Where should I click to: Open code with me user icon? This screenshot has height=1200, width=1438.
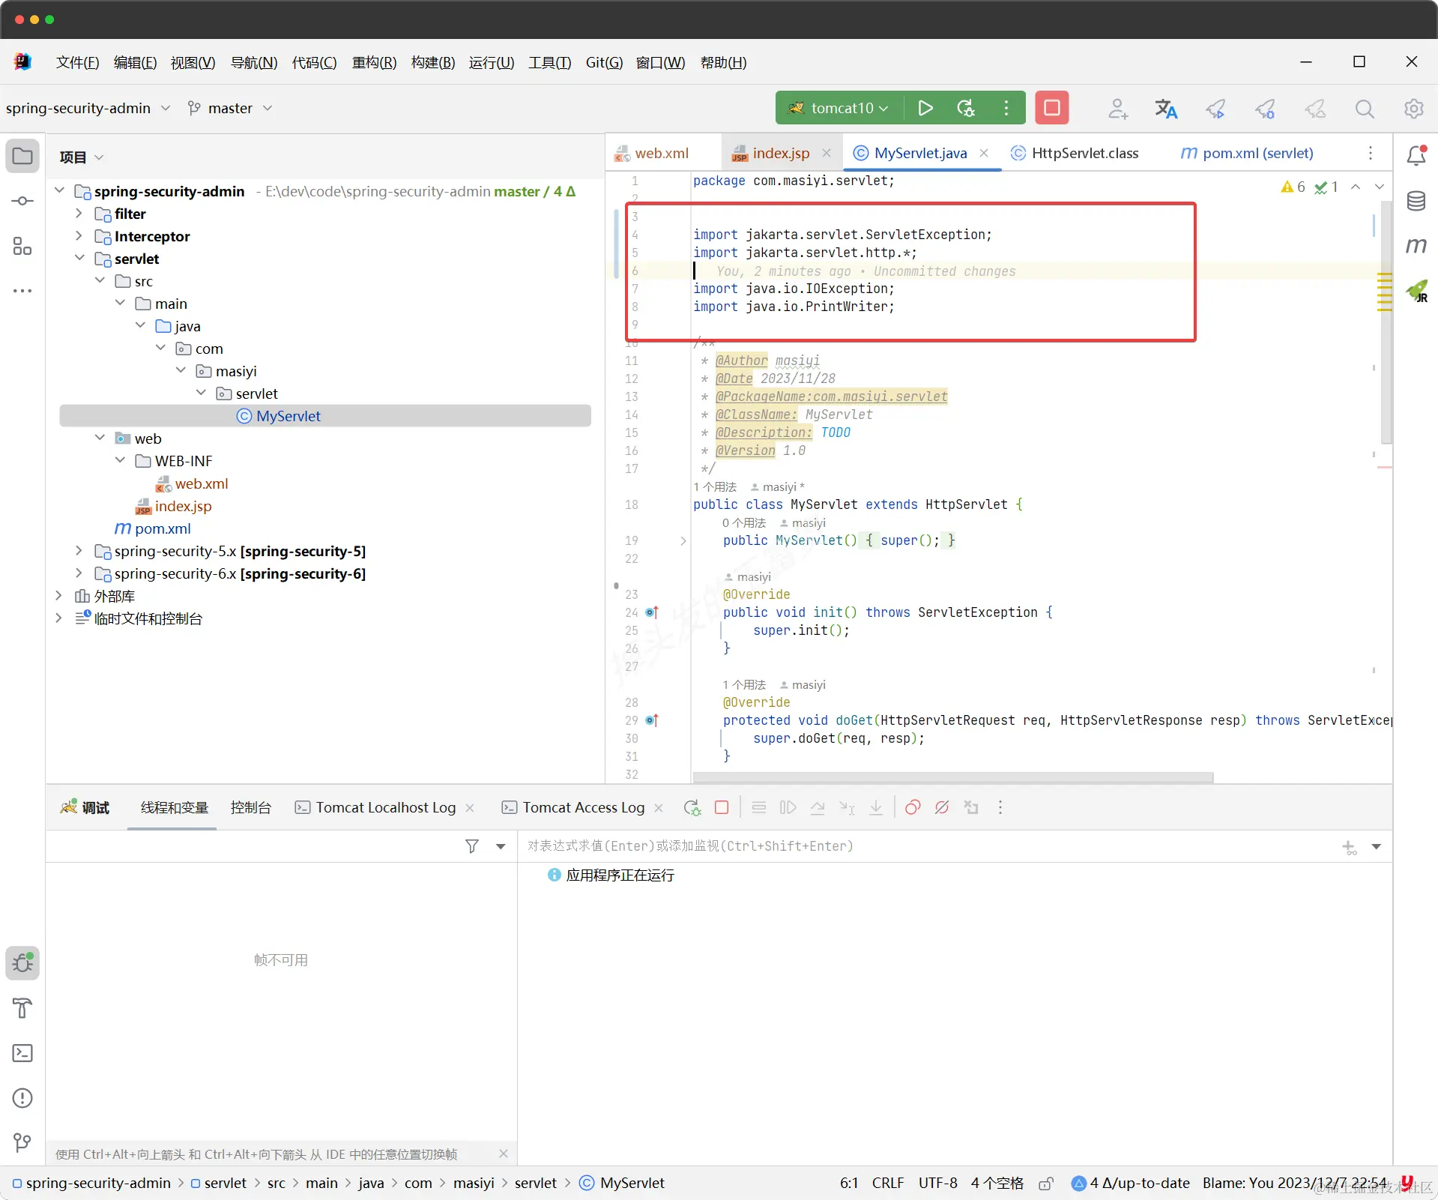click(x=1117, y=109)
